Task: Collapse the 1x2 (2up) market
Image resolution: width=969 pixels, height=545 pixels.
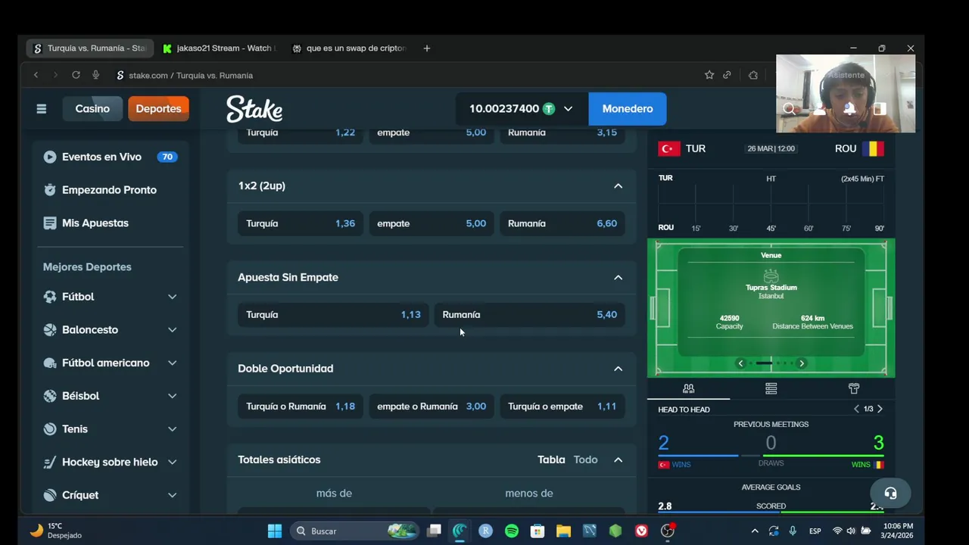Action: (x=618, y=186)
